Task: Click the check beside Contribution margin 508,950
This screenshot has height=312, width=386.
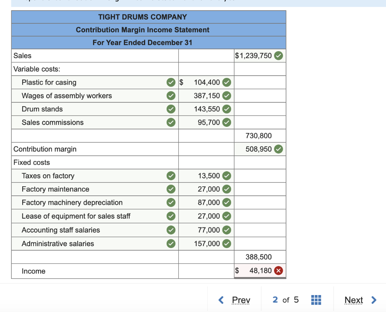Action: click(x=278, y=149)
